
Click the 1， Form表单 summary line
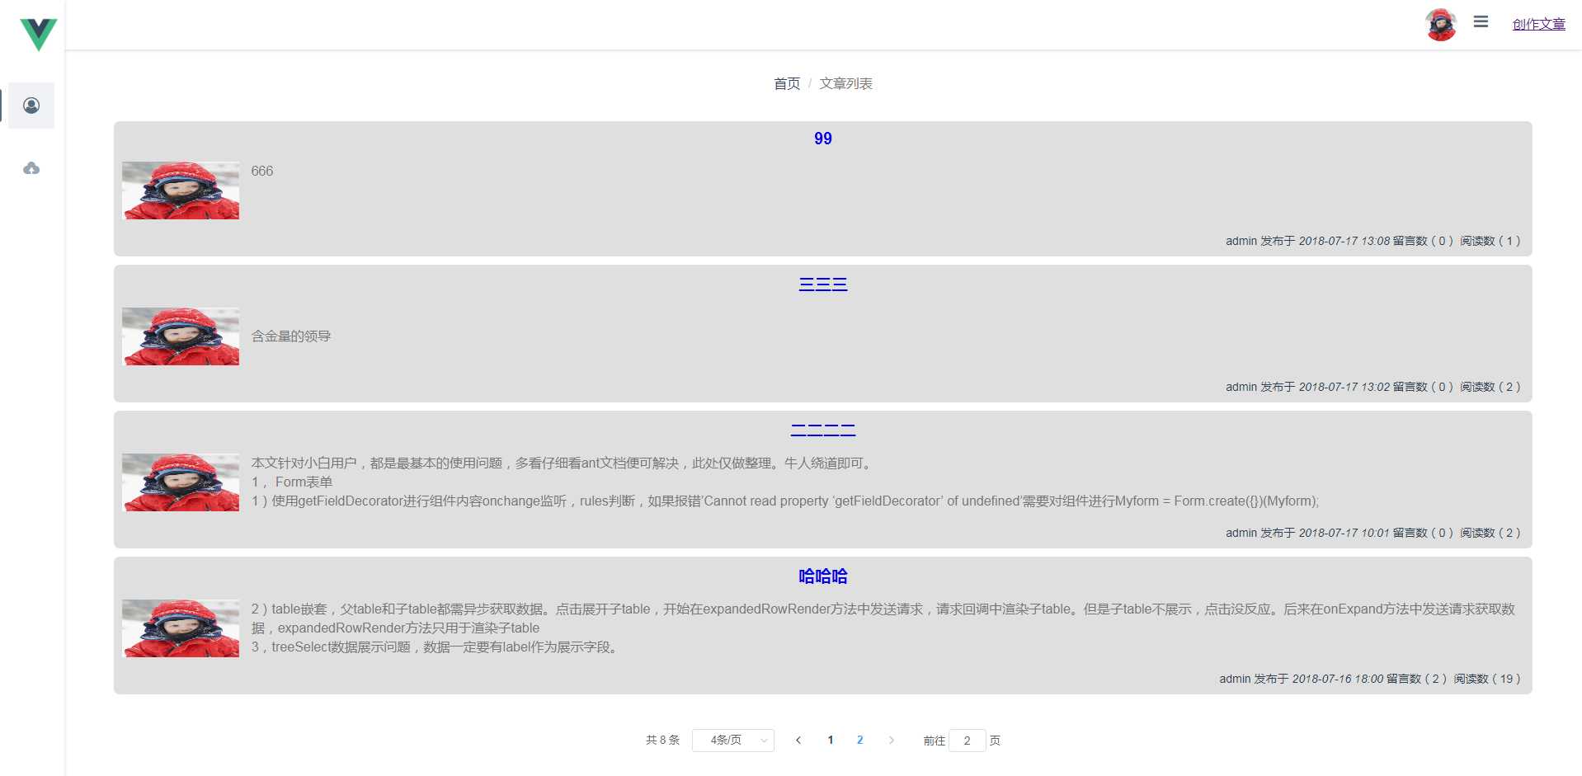(x=292, y=482)
